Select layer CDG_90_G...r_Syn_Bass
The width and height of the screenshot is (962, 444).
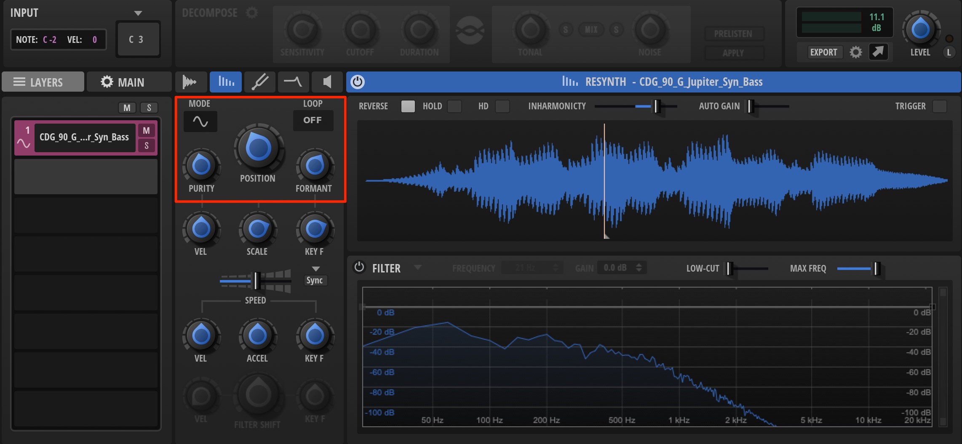tap(85, 137)
